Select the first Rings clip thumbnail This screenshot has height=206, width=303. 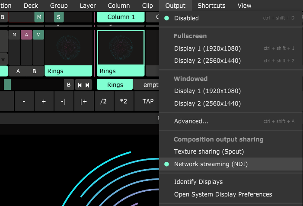(68, 48)
